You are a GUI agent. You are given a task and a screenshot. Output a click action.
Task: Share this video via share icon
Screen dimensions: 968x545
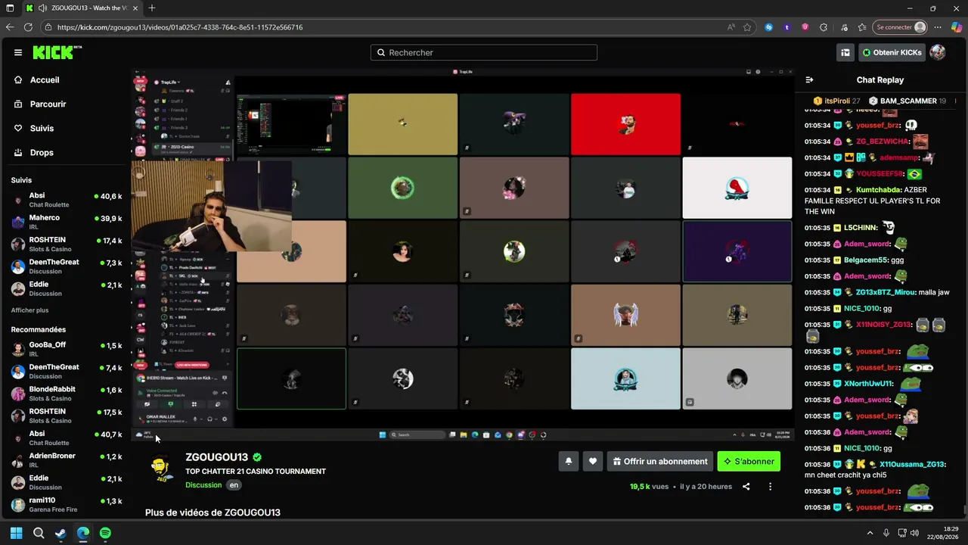coord(746,487)
